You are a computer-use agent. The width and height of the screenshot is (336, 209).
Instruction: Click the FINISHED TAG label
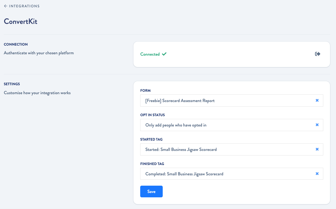[152, 164]
